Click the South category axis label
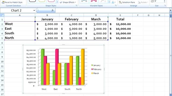172x96 pixels. (67, 89)
